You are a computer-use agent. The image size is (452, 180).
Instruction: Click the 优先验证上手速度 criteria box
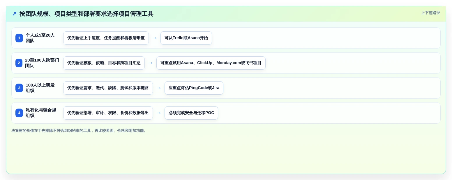pyautogui.click(x=106, y=38)
